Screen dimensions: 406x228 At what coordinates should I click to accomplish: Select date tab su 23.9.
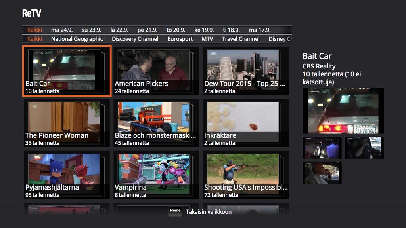tap(91, 30)
